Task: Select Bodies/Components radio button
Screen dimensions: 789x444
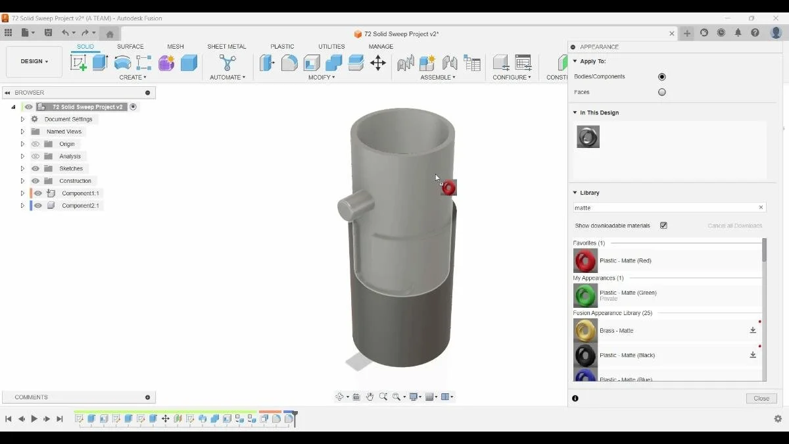Action: (x=662, y=77)
